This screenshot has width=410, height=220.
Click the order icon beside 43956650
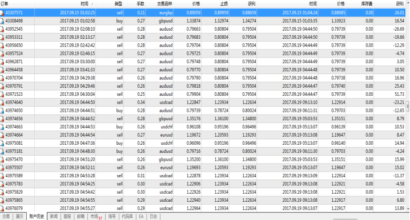click(x=2, y=46)
